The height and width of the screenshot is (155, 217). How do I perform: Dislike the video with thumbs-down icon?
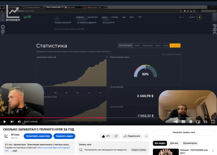116,136
